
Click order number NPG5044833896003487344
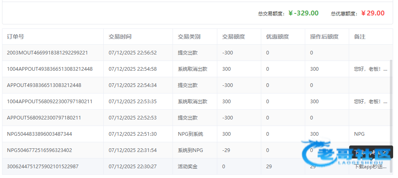pyautogui.click(x=39, y=134)
